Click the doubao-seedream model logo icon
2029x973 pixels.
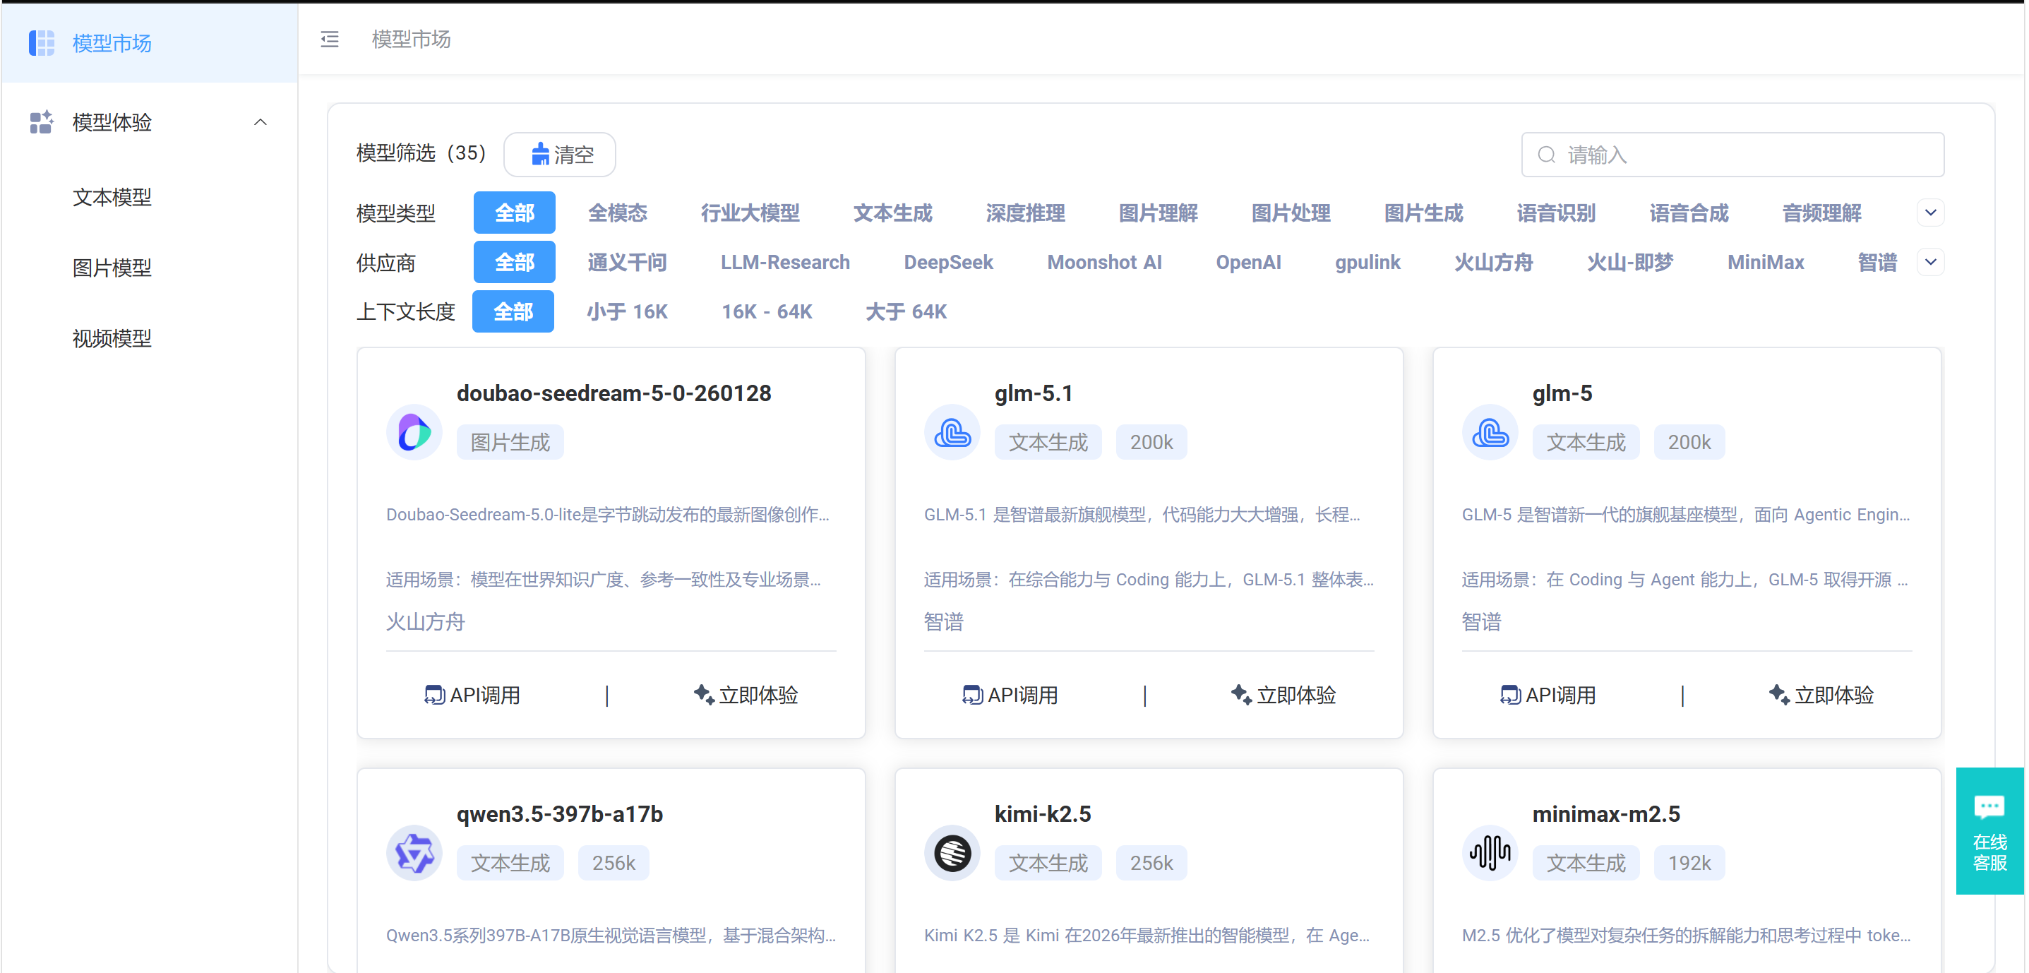414,433
